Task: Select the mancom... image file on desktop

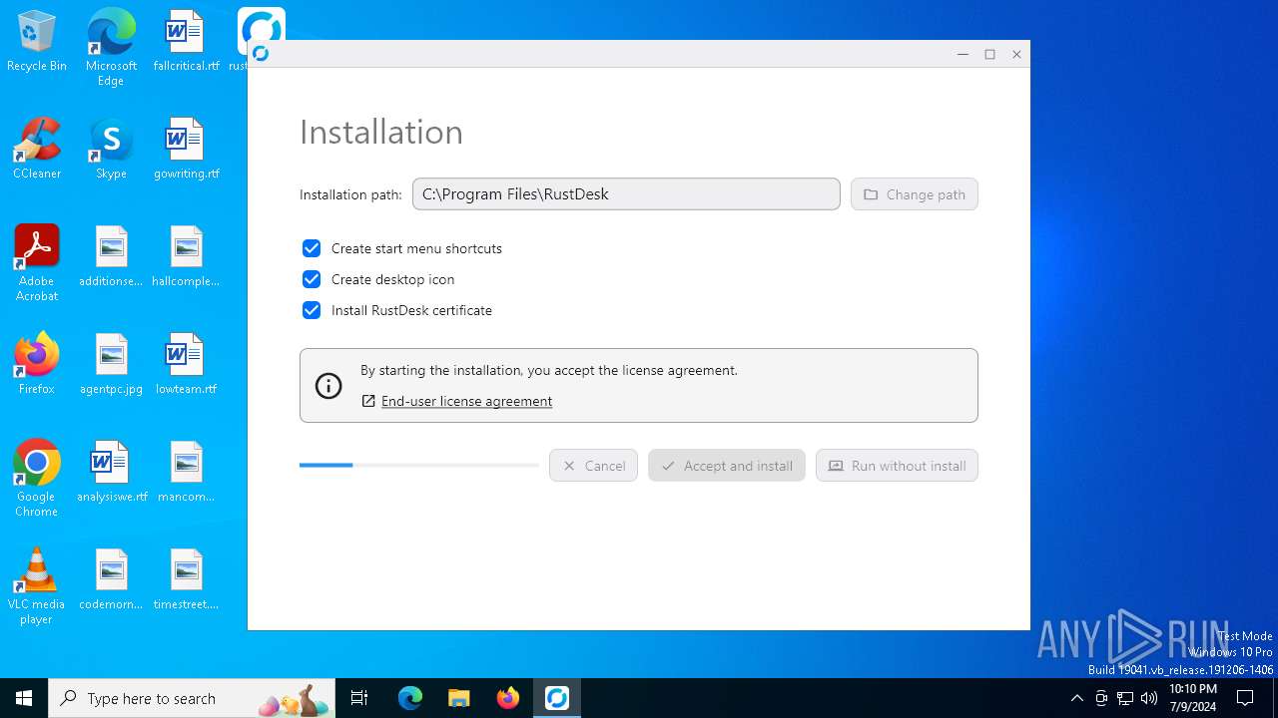Action: 186,473
